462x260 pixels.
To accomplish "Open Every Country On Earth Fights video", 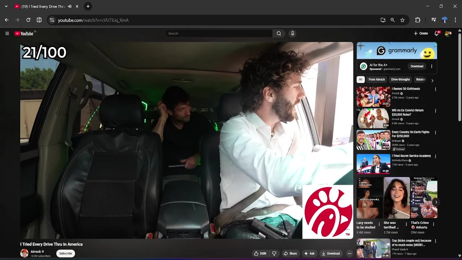I will pyautogui.click(x=374, y=140).
